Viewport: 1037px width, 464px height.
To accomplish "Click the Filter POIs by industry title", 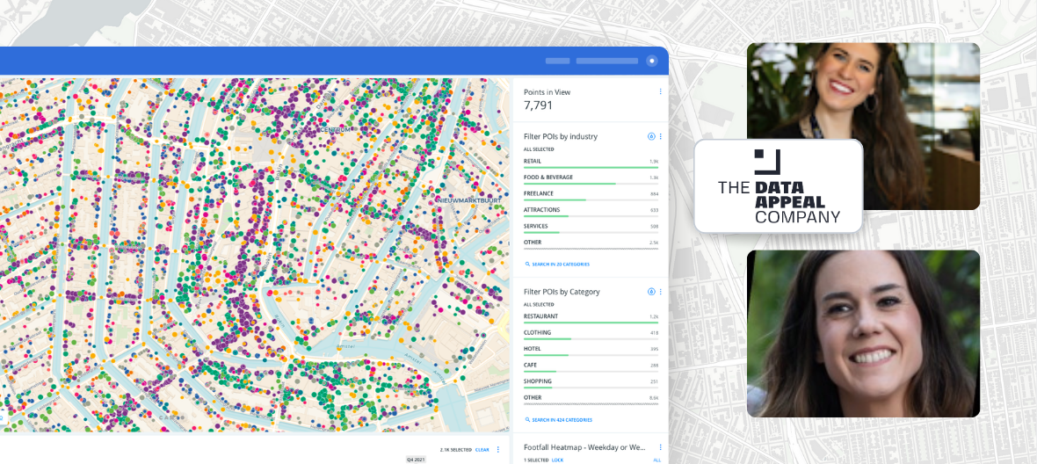I will 561,136.
